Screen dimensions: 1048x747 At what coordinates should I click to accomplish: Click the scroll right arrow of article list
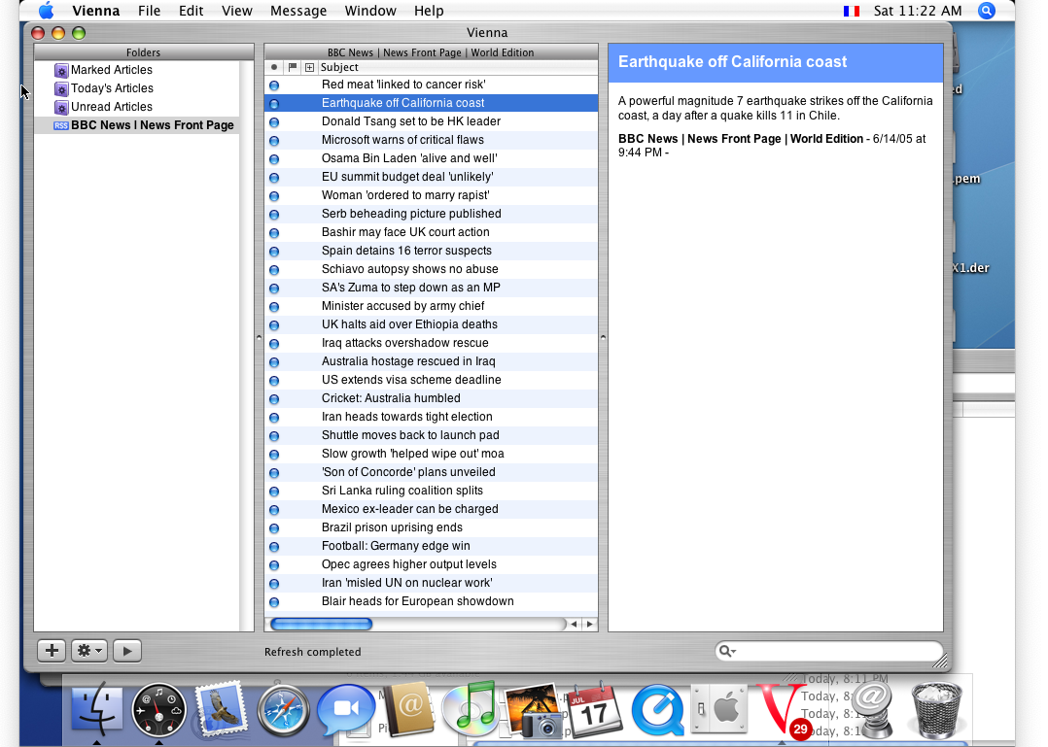coord(589,625)
